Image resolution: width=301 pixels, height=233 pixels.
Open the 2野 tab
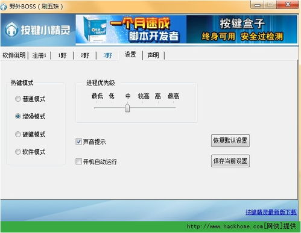pos(85,55)
